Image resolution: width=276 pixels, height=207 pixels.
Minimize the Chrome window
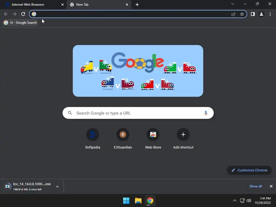pos(245,4)
